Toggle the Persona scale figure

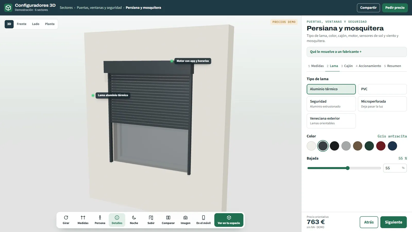(x=100, y=220)
